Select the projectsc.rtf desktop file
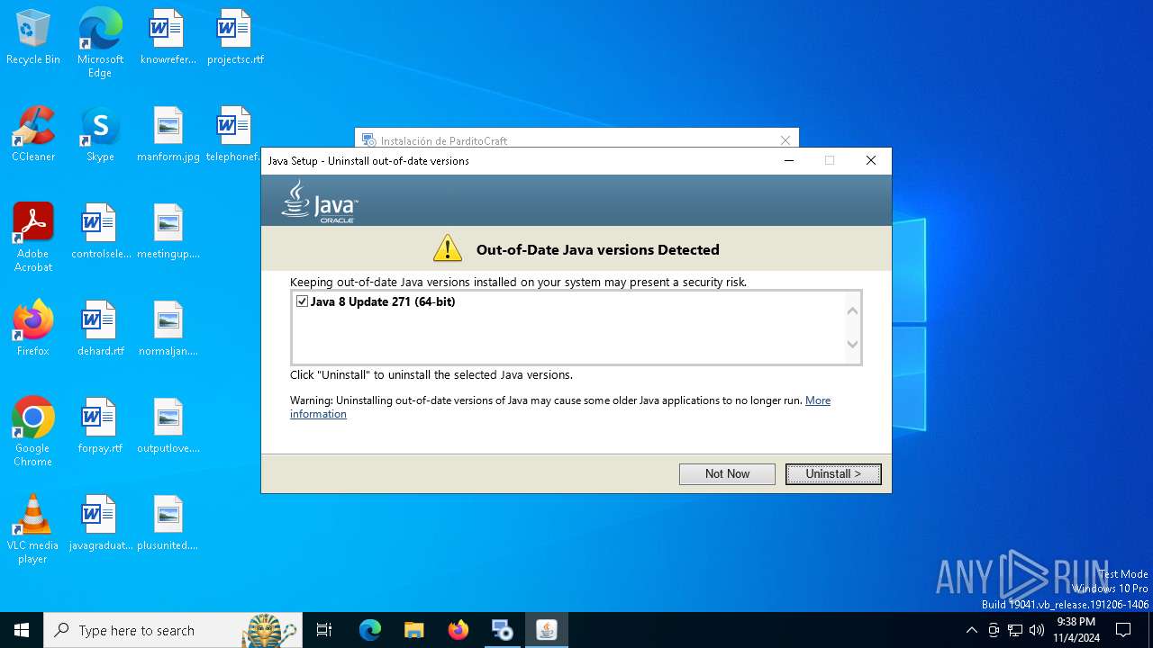Screen dimensions: 1153x648 235,38
